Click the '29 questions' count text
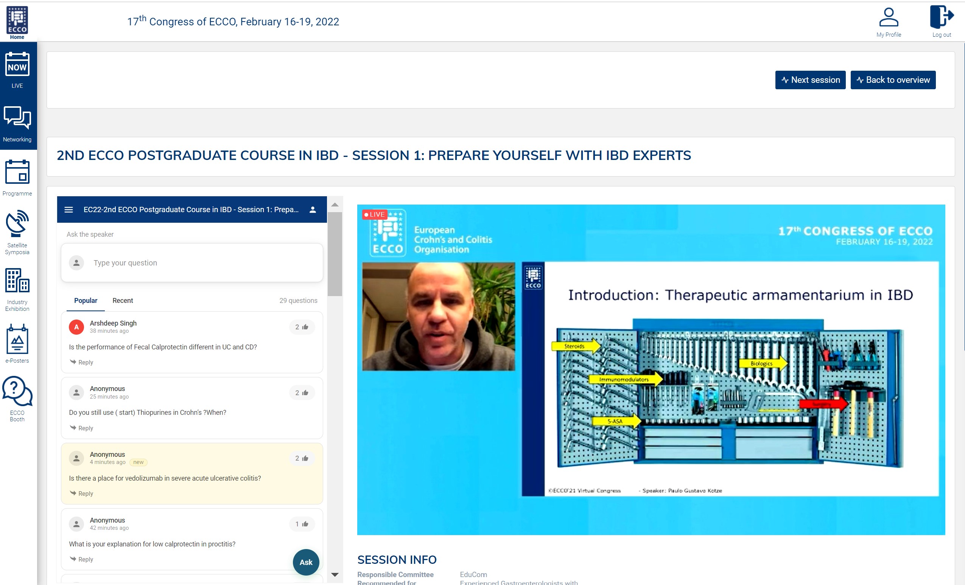The image size is (965, 585). 298,301
